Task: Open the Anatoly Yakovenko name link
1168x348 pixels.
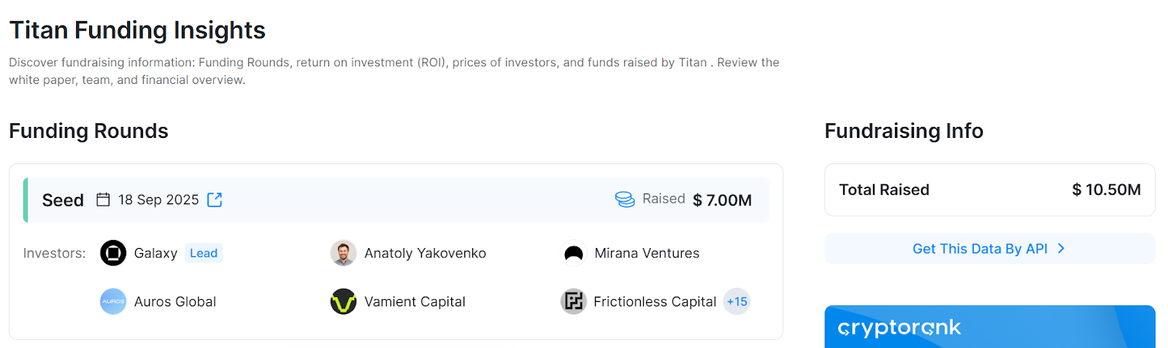Action: point(425,253)
